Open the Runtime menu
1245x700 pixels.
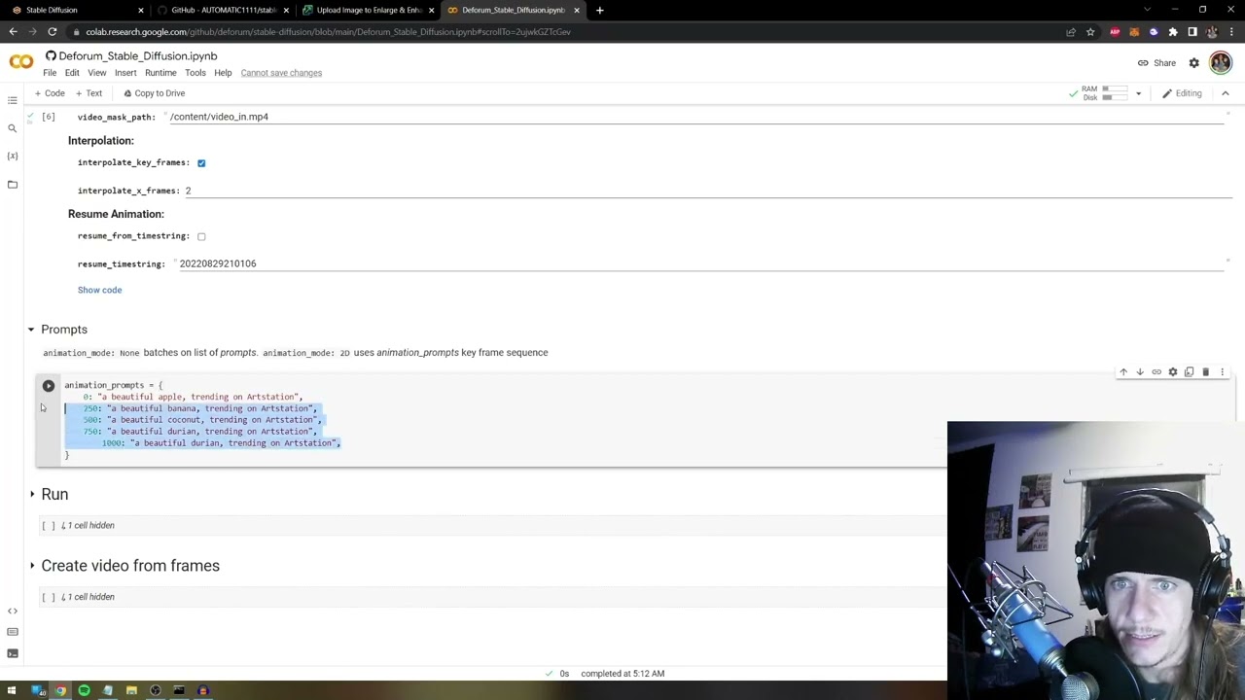(x=160, y=73)
